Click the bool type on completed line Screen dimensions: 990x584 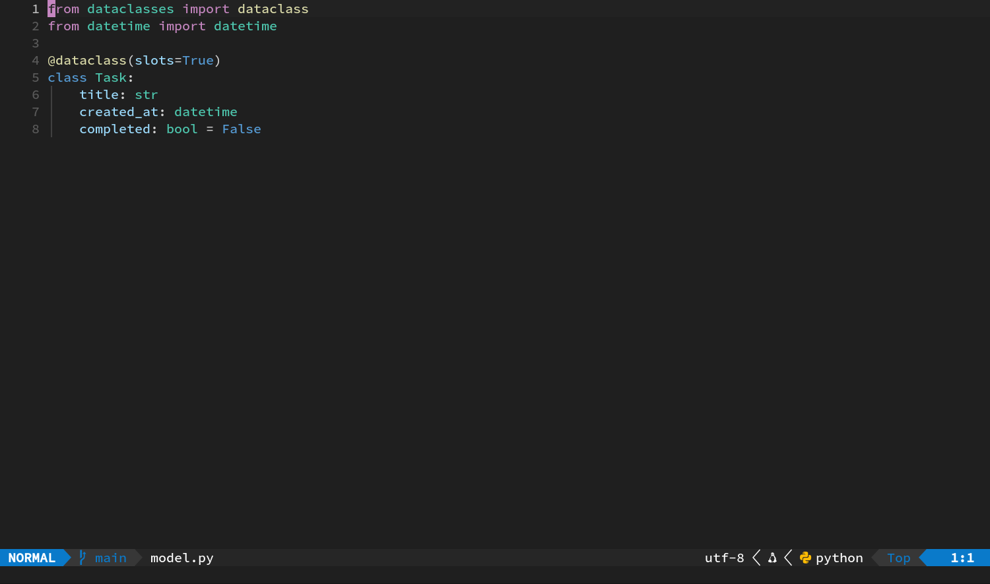(x=182, y=129)
